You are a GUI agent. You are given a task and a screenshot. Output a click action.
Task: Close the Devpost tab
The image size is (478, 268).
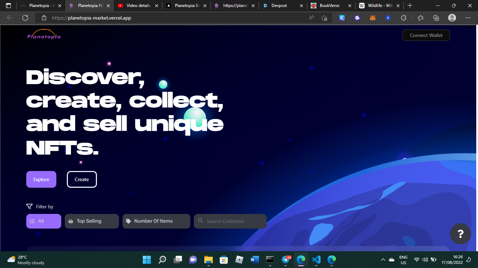click(301, 6)
